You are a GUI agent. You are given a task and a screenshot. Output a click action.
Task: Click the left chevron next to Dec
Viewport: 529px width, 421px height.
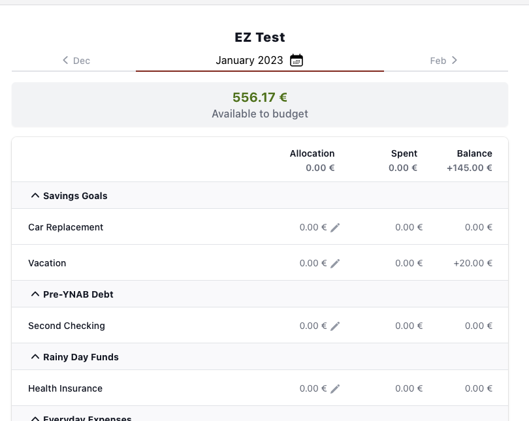pos(65,60)
